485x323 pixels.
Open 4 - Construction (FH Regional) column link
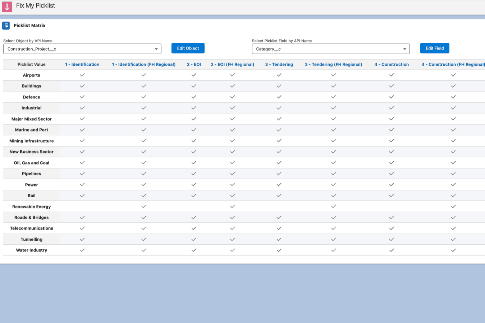click(453, 64)
